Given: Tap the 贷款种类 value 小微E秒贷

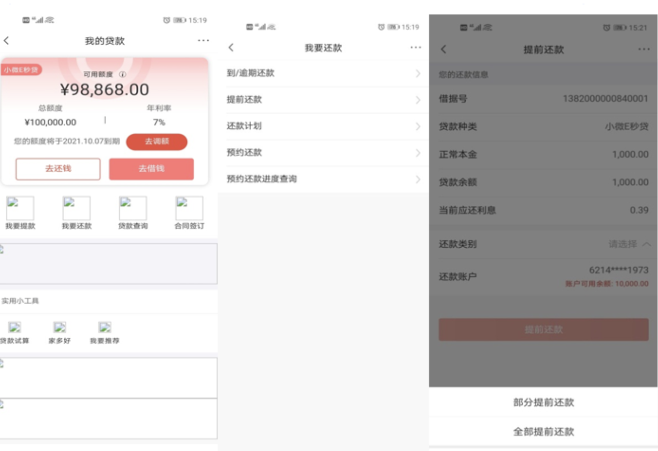Looking at the screenshot, I should (627, 126).
